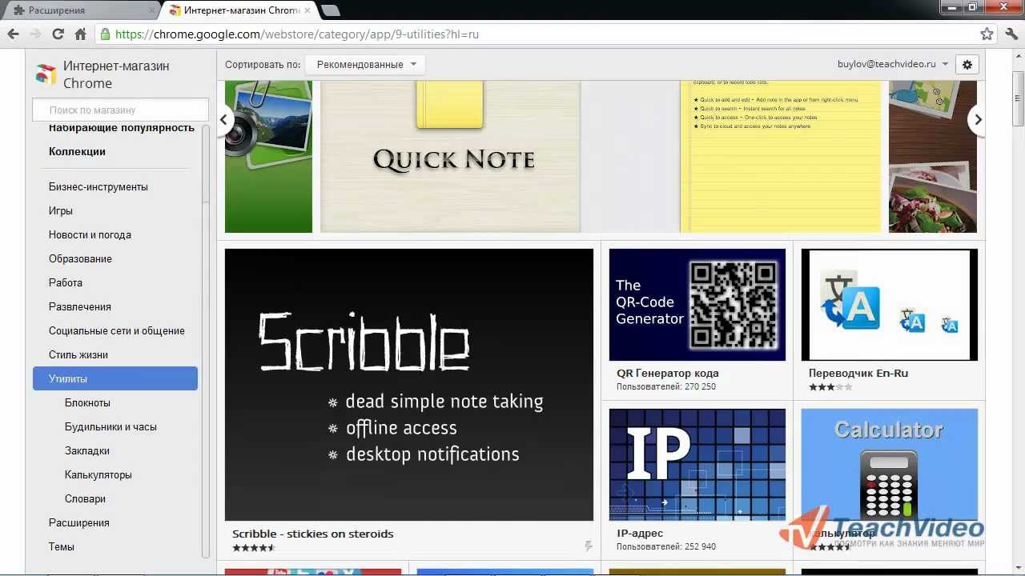This screenshot has width=1025, height=576.
Task: Open the Расширения sidebar section
Action: (79, 523)
